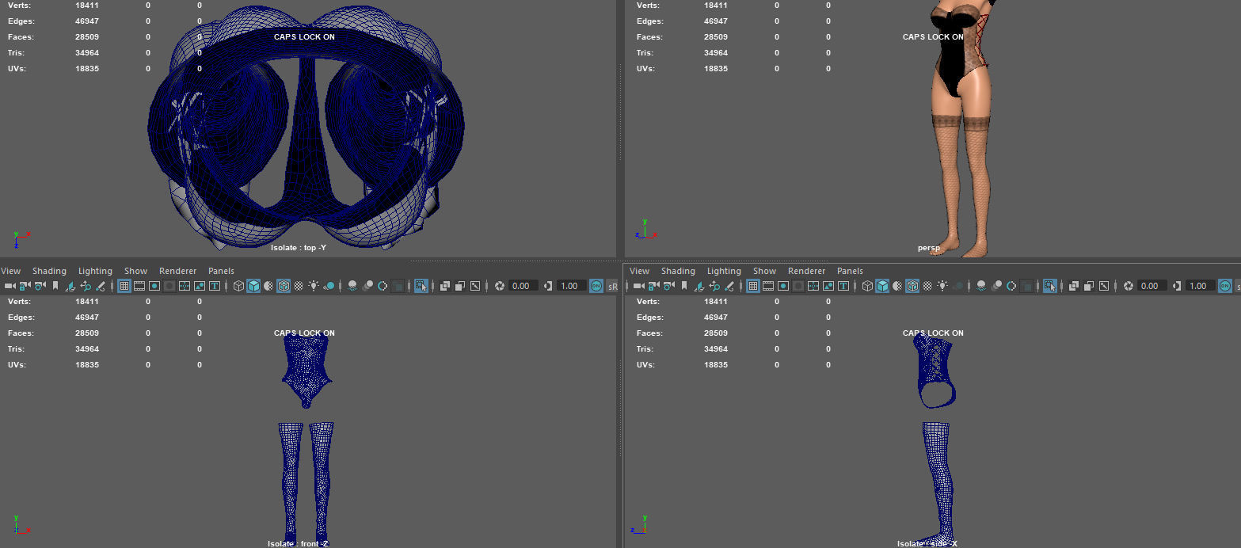Viewport: 1241px width, 548px height.
Task: Click Exposure aperture icon in front panel
Action: [500, 286]
